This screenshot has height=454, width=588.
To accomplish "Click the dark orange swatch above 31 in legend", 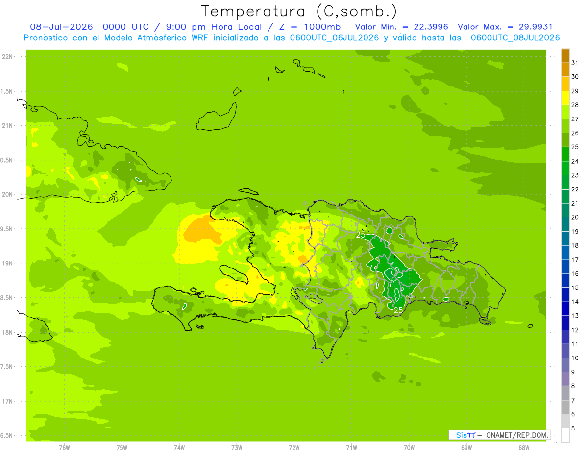I will click(565, 56).
